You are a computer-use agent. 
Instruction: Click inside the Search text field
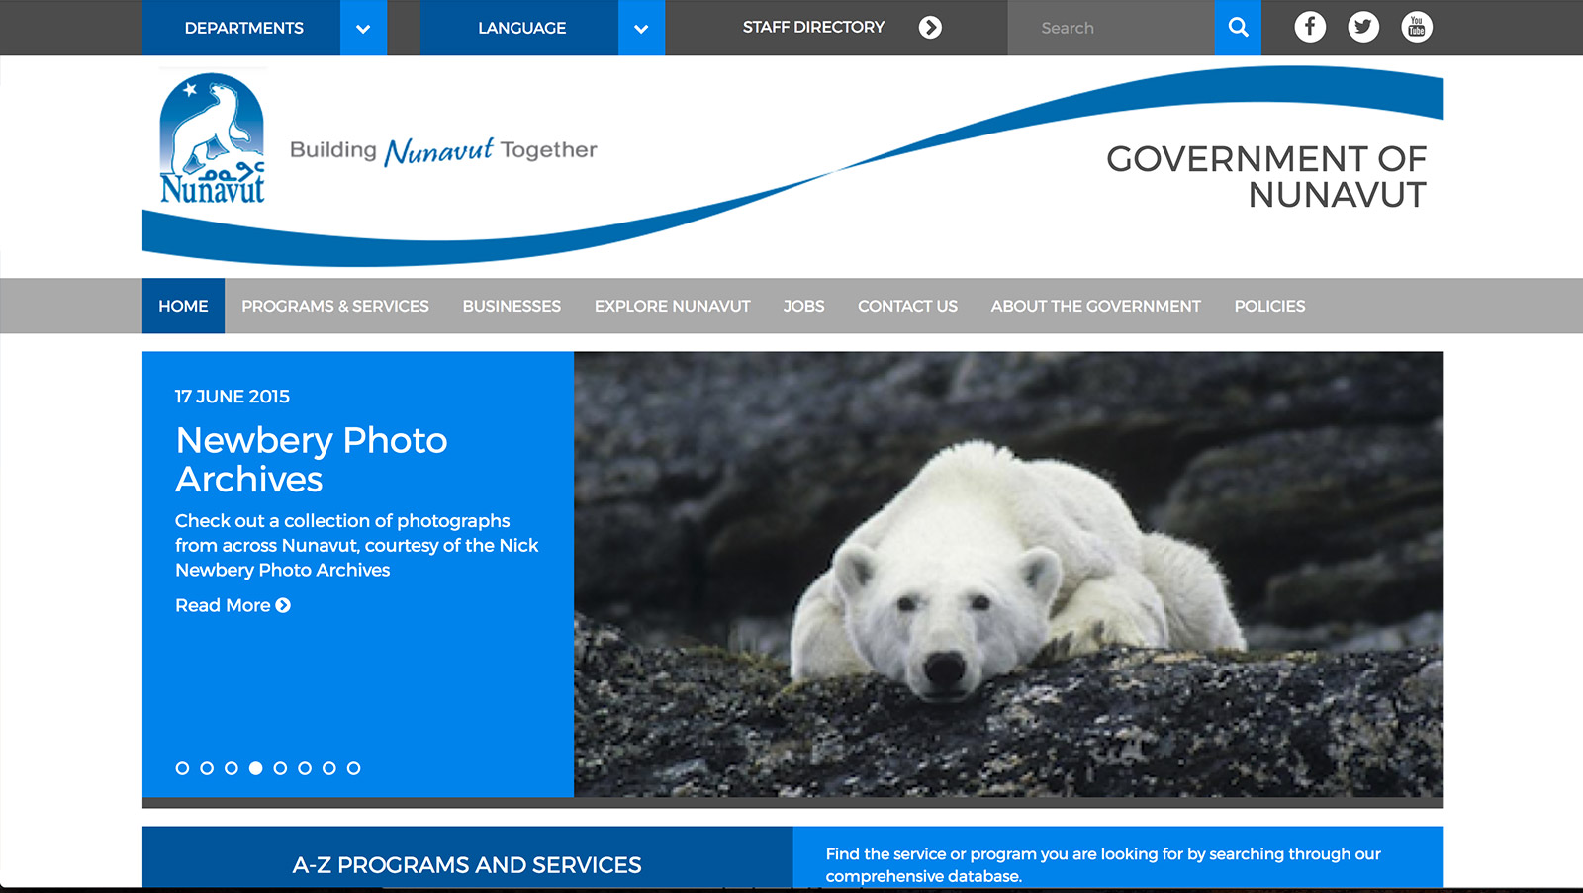[1110, 28]
